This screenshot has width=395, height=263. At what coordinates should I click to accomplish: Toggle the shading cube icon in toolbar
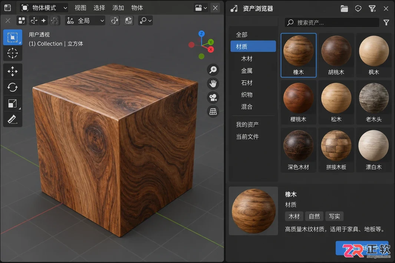point(129,21)
